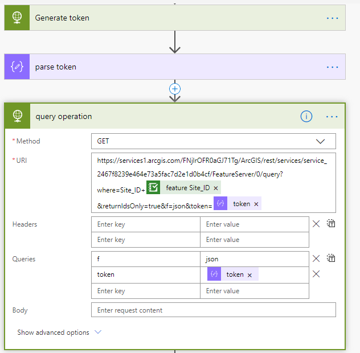Remove token chip from URI field
The width and height of the screenshot is (360, 353).
click(256, 204)
